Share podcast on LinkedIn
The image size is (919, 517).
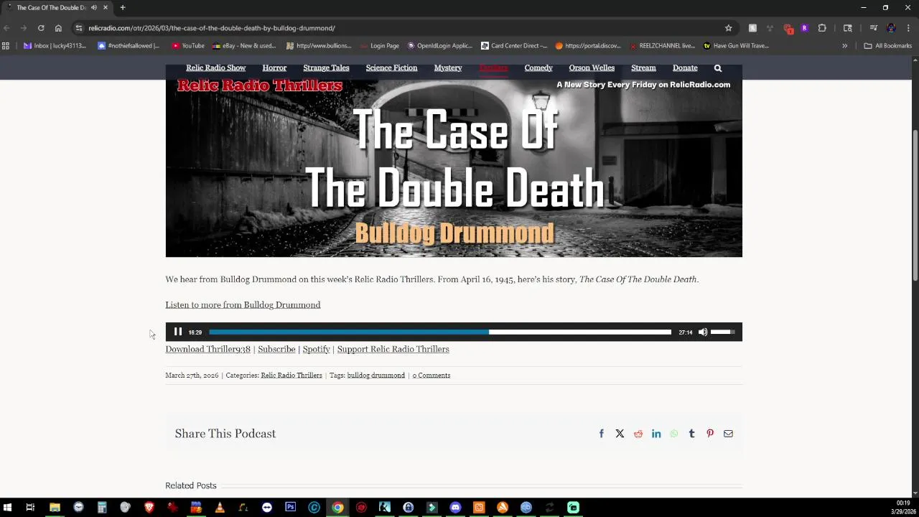[656, 434]
